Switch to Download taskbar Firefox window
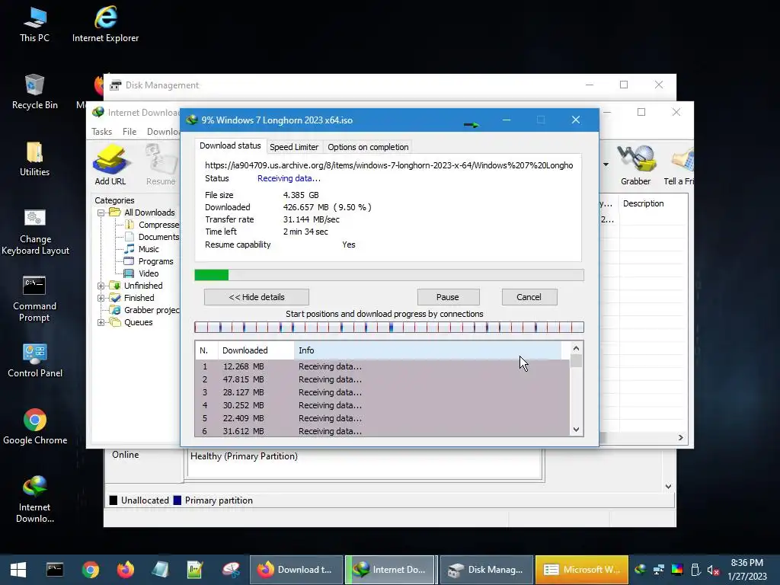The image size is (780, 585). (x=296, y=570)
